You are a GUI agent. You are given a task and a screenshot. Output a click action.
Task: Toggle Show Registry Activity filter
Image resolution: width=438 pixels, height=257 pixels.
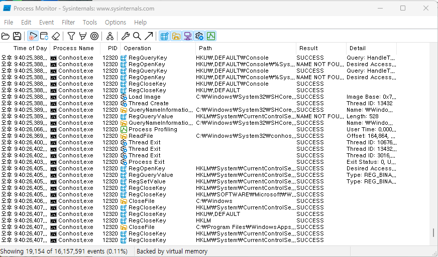tap(164, 36)
